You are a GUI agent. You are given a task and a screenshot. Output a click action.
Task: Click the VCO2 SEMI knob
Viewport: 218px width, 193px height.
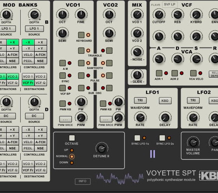(109, 34)
